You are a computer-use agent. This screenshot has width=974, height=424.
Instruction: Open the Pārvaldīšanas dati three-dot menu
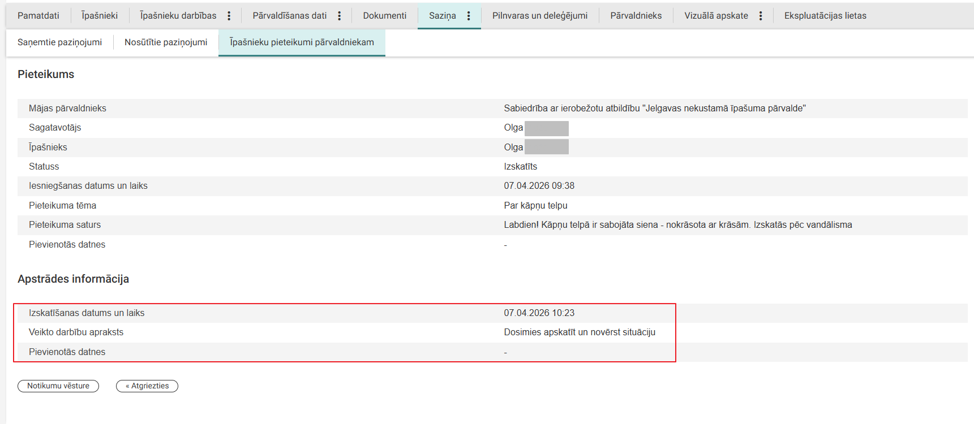[x=340, y=16]
